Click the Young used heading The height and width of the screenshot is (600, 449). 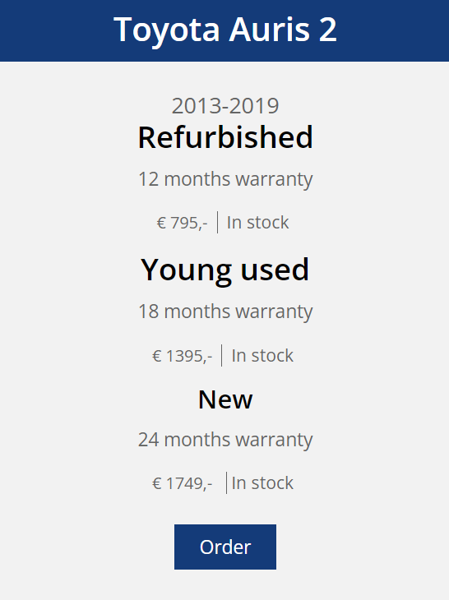(x=224, y=270)
